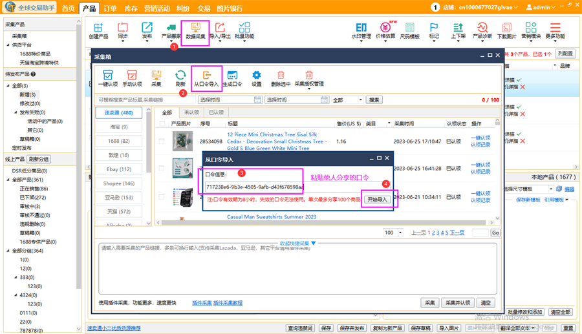The image size is (582, 334).
Task: Open the 同步 sync tool
Action: tap(122, 30)
